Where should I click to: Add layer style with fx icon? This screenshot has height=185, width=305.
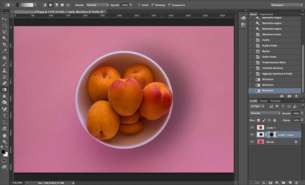pyautogui.click(x=264, y=182)
